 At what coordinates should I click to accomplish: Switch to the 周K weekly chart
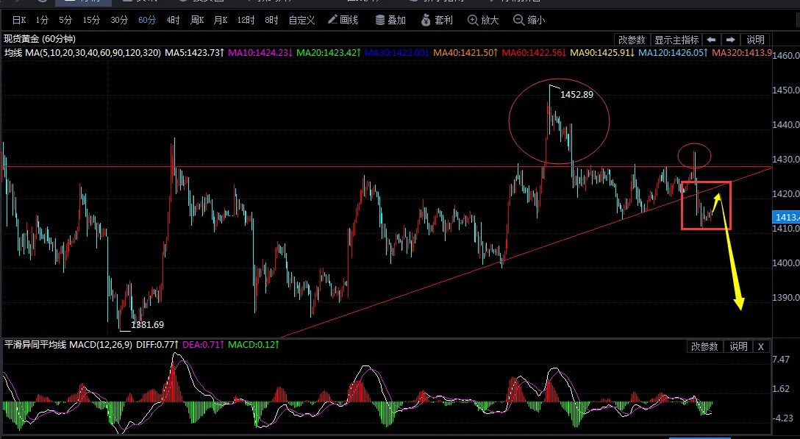tap(197, 20)
